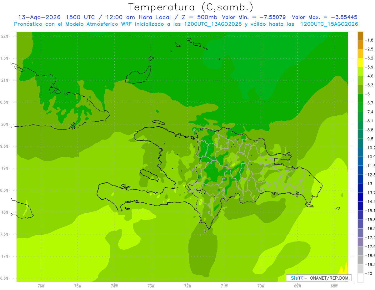Click the "1200UTC_15AGO2026" valid-until timestamp
The height and width of the screenshot is (290, 375).
329,24
